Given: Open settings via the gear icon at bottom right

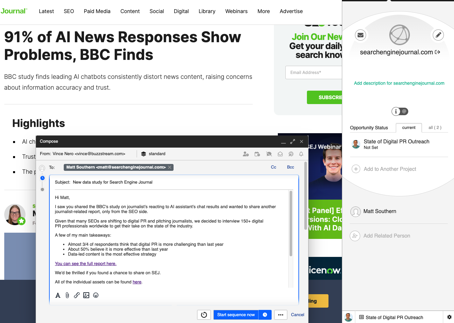Looking at the screenshot, I should click(x=449, y=317).
